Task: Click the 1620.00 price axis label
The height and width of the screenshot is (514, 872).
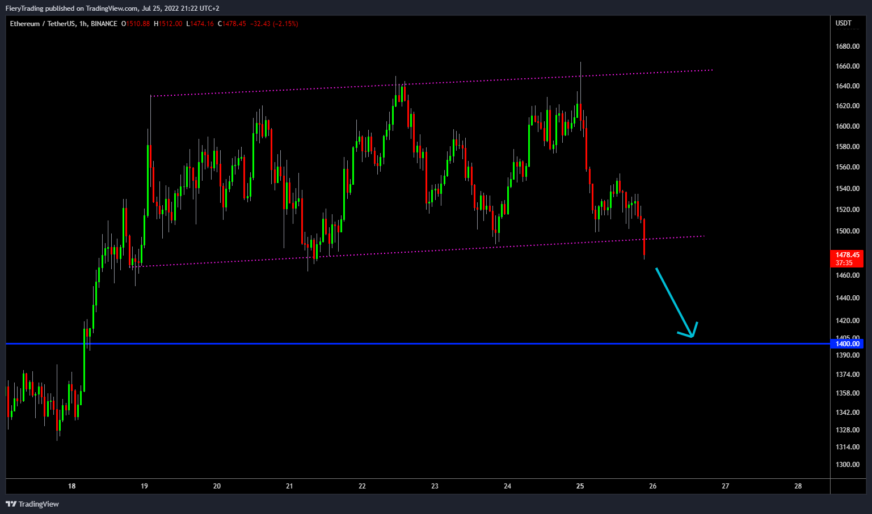Action: coord(847,106)
